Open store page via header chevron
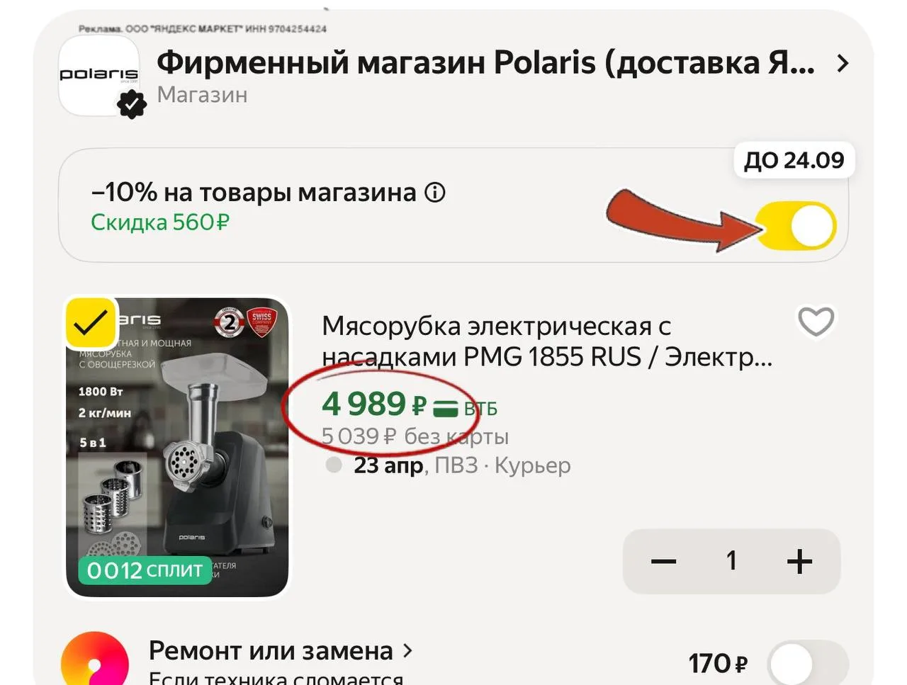Screen dimensions: 907x685 [843, 64]
